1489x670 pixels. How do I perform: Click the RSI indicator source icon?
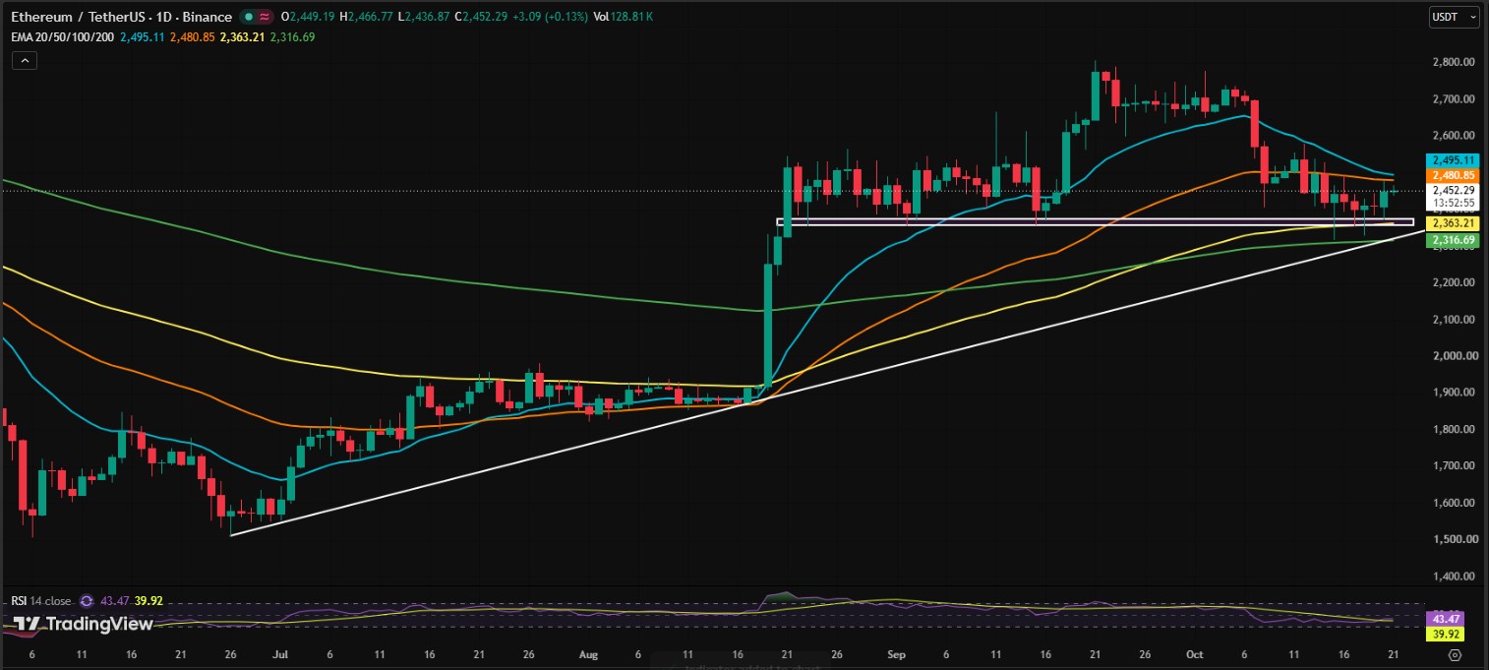(x=86, y=600)
